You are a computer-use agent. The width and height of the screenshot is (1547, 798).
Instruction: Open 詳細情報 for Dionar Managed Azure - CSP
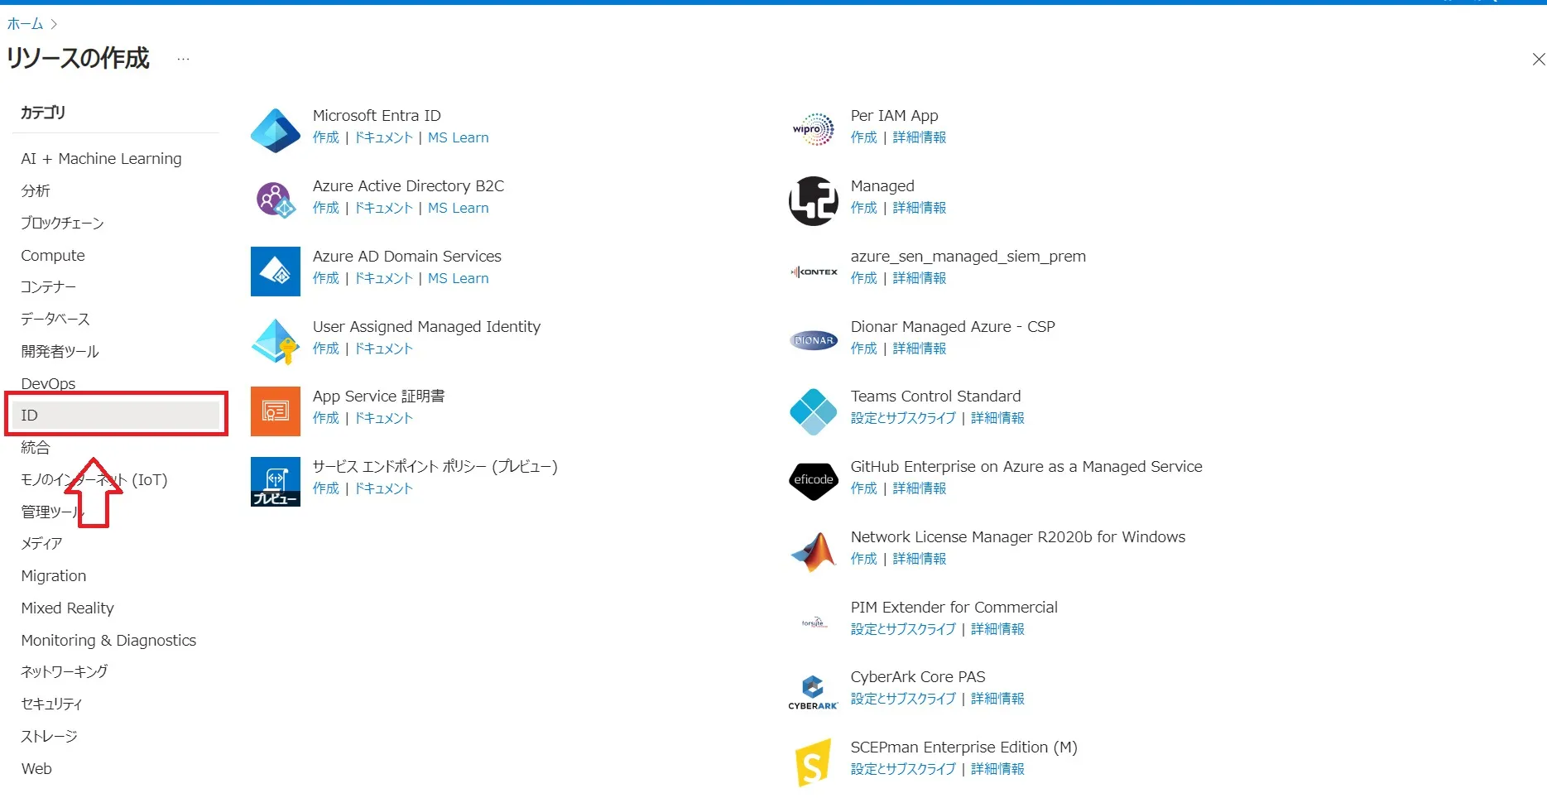click(920, 349)
